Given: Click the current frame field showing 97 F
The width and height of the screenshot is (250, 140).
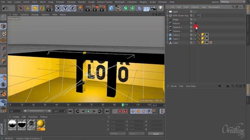Looking at the screenshot, I should coord(158,105).
